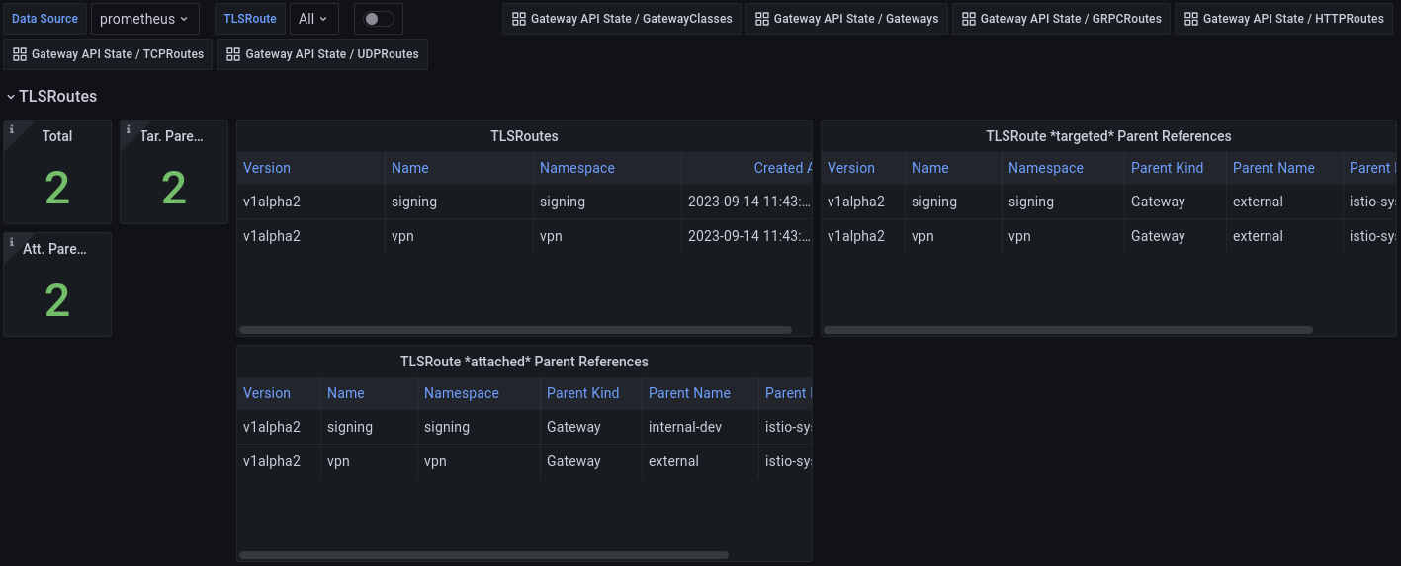Image resolution: width=1401 pixels, height=566 pixels.
Task: Click the TLSRoute variable label
Action: (250, 19)
